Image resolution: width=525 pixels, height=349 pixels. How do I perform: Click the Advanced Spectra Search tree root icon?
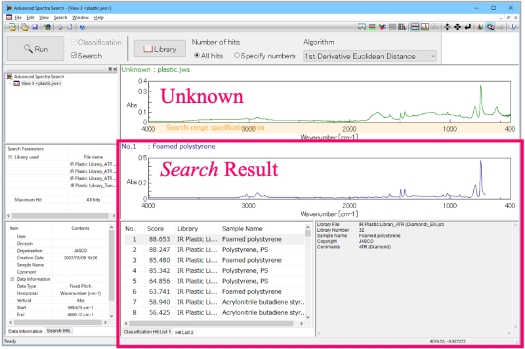9,77
